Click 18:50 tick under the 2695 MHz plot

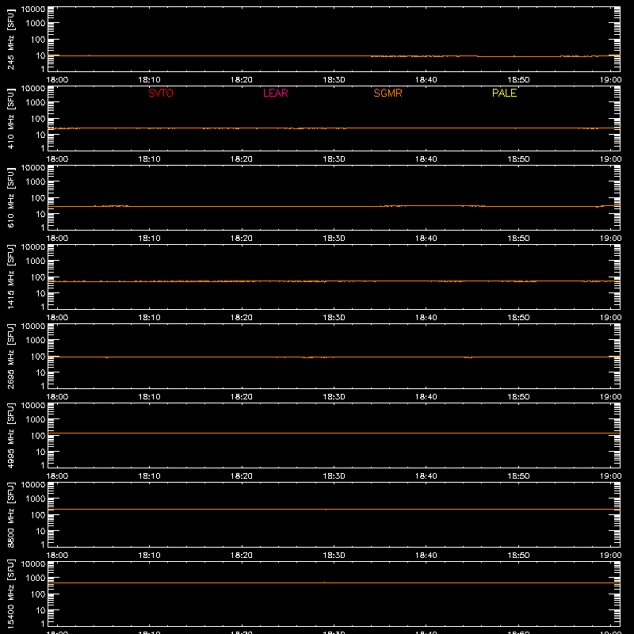(518, 397)
